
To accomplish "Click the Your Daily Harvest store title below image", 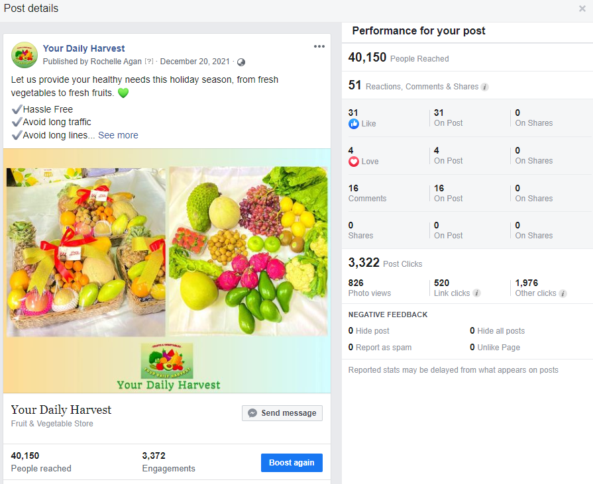I will [61, 410].
